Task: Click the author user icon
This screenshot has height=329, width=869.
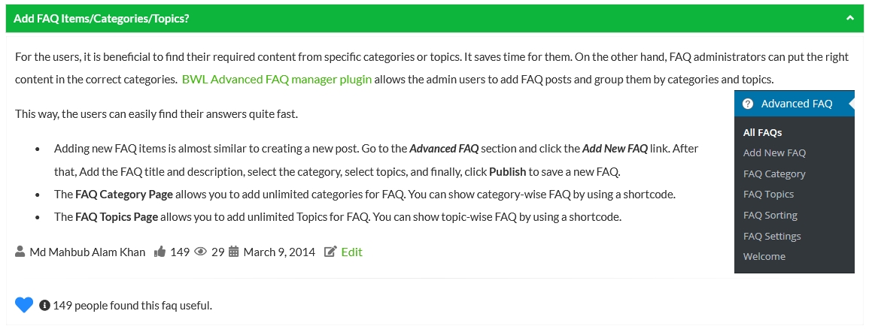Action: [20, 252]
